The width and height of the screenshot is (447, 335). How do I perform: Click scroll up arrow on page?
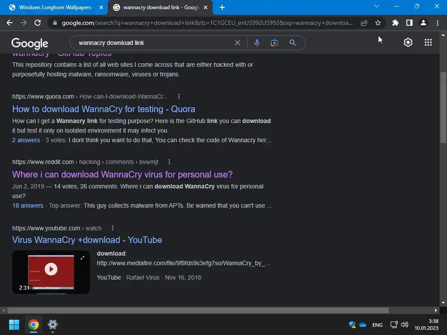pyautogui.click(x=443, y=35)
